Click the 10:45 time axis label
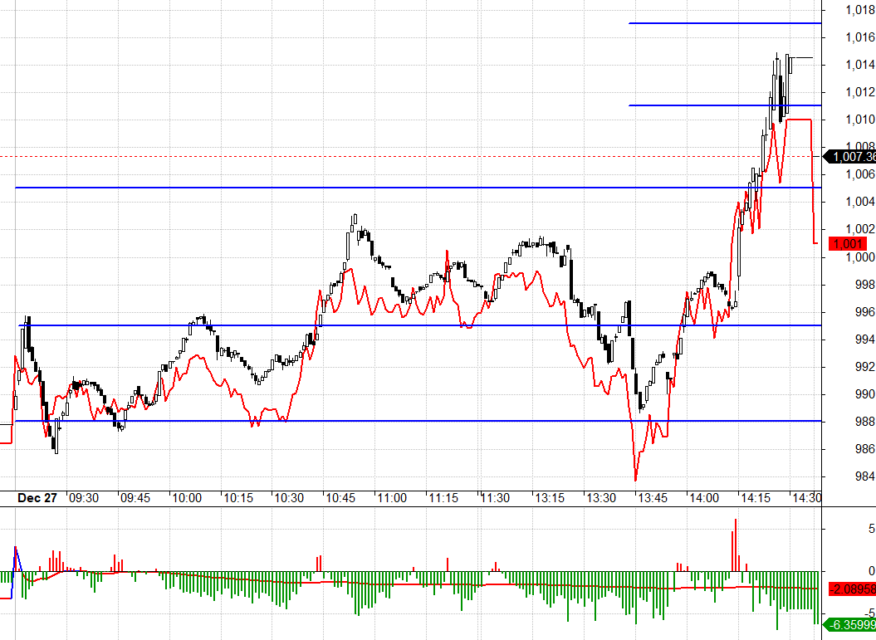The image size is (876, 640). 340,497
